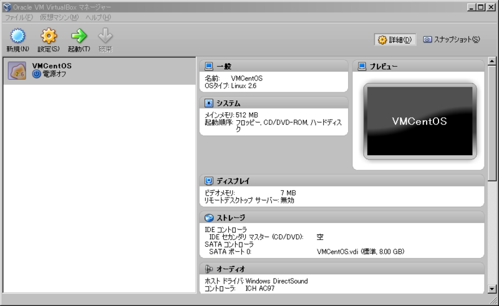Open Settings (設定) gear toolbar icon

(x=49, y=36)
